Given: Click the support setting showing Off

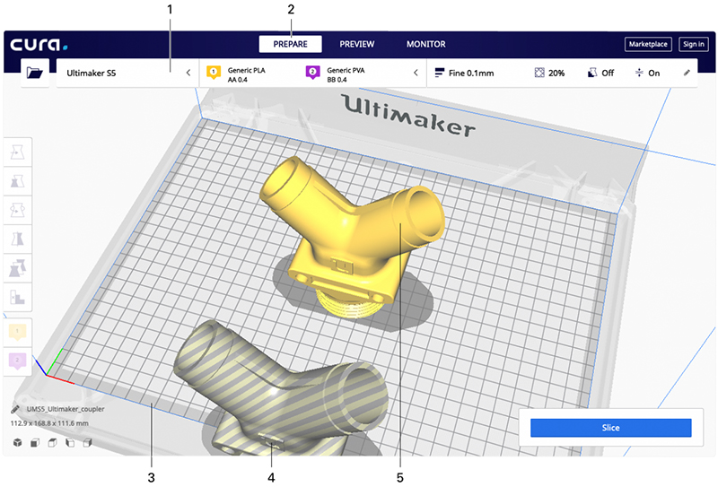Looking at the screenshot, I should pos(601,73).
